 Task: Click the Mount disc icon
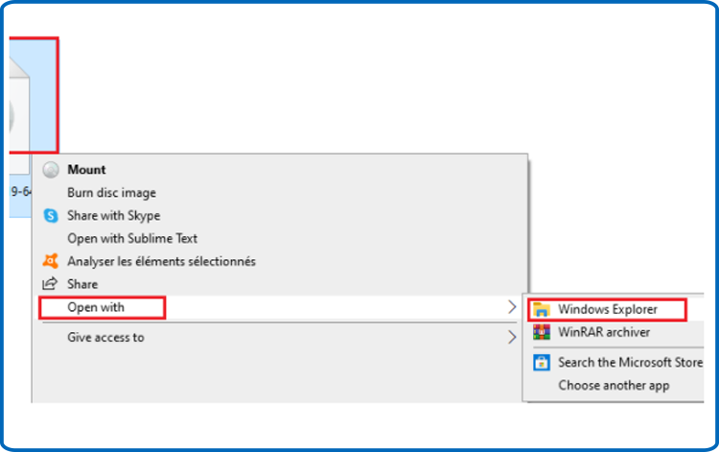(51, 170)
